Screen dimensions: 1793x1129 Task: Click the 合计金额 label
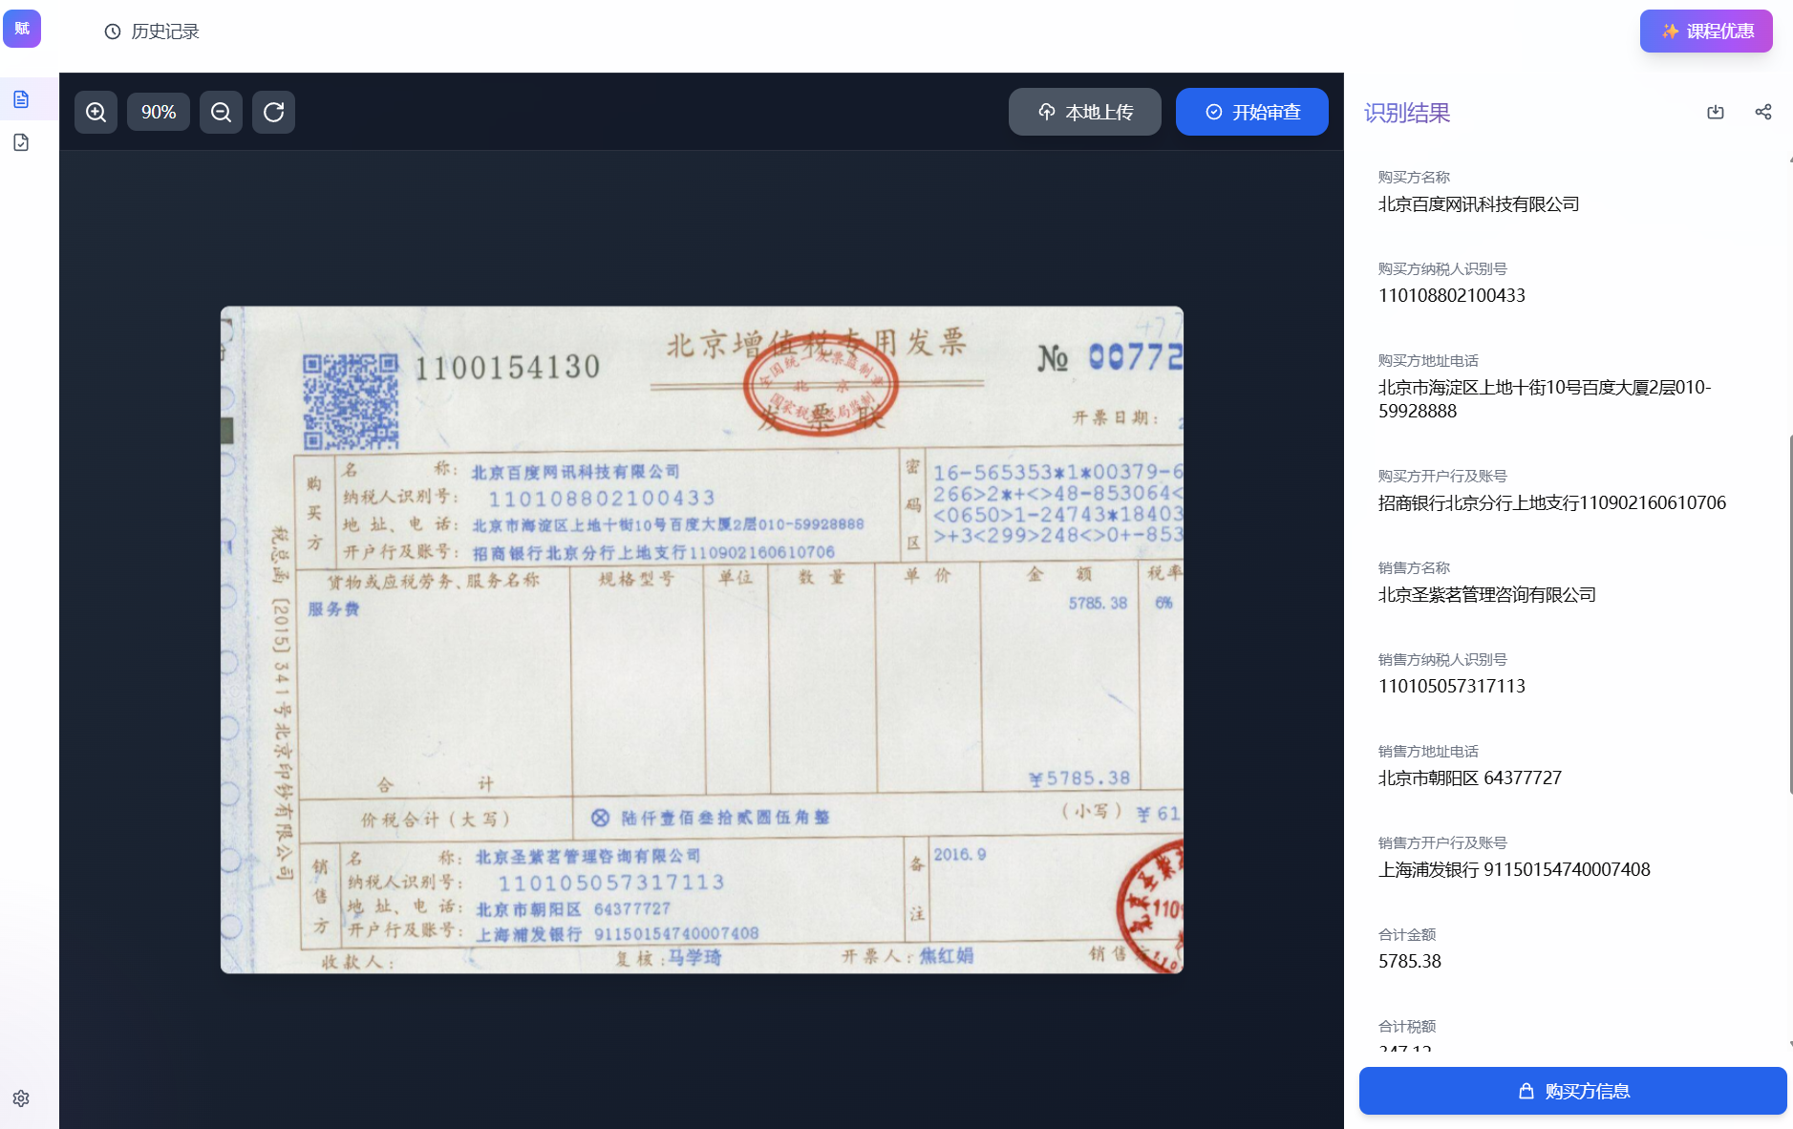(x=1407, y=935)
